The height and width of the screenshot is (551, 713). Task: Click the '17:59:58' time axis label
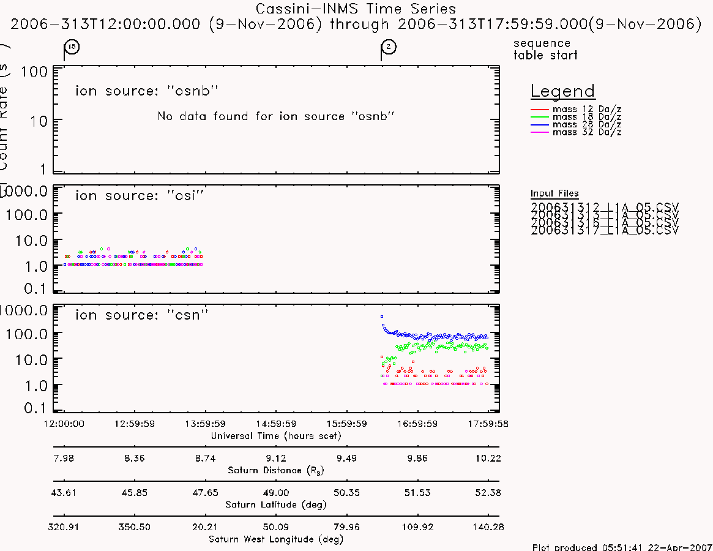[488, 424]
